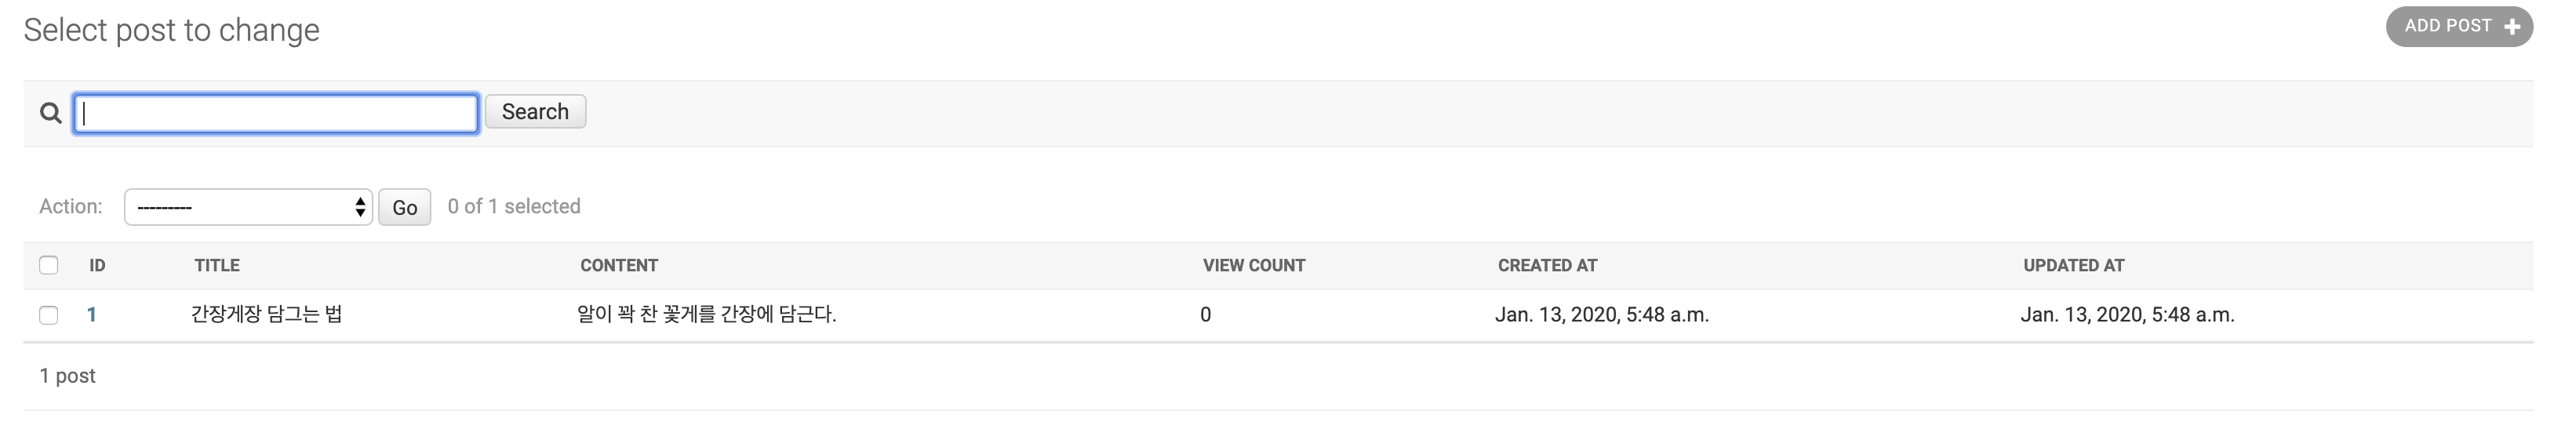The height and width of the screenshot is (447, 2576).
Task: Click the Action select up-down arrows
Action: 360,207
